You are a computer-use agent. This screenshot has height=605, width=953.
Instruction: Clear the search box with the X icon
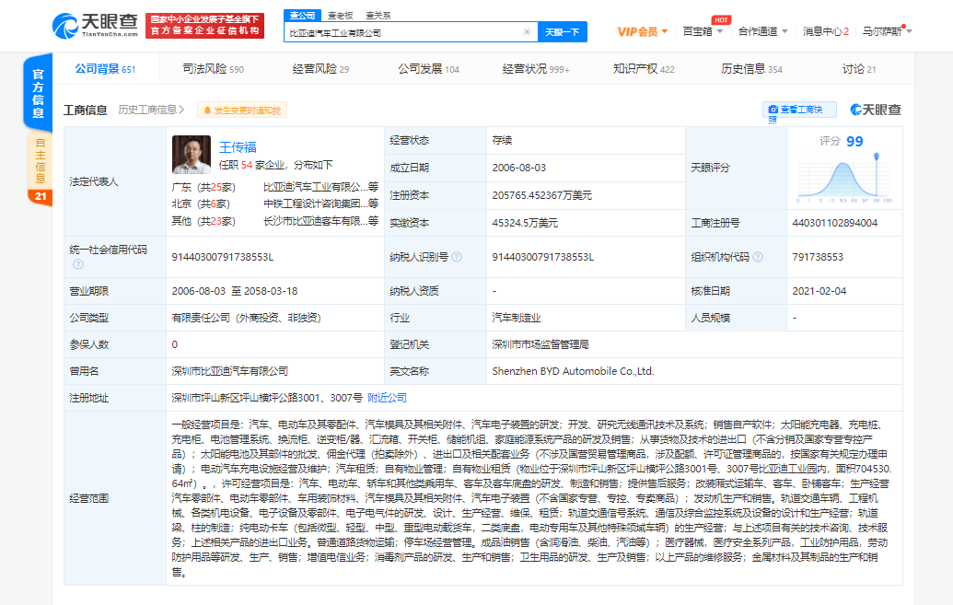pyautogui.click(x=527, y=32)
